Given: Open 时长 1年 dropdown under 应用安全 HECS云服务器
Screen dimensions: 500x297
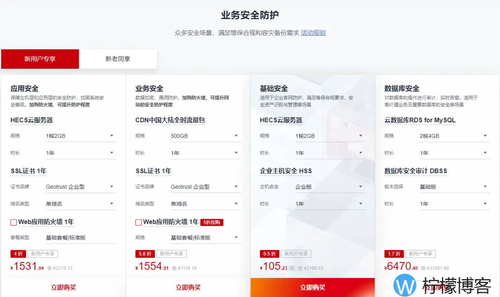Looking at the screenshot, I should tap(81, 153).
